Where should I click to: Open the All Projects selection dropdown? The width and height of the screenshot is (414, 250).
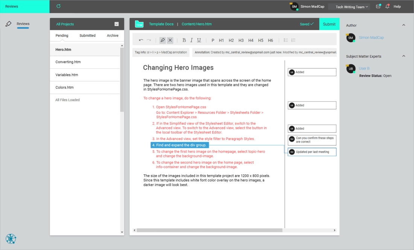(117, 24)
